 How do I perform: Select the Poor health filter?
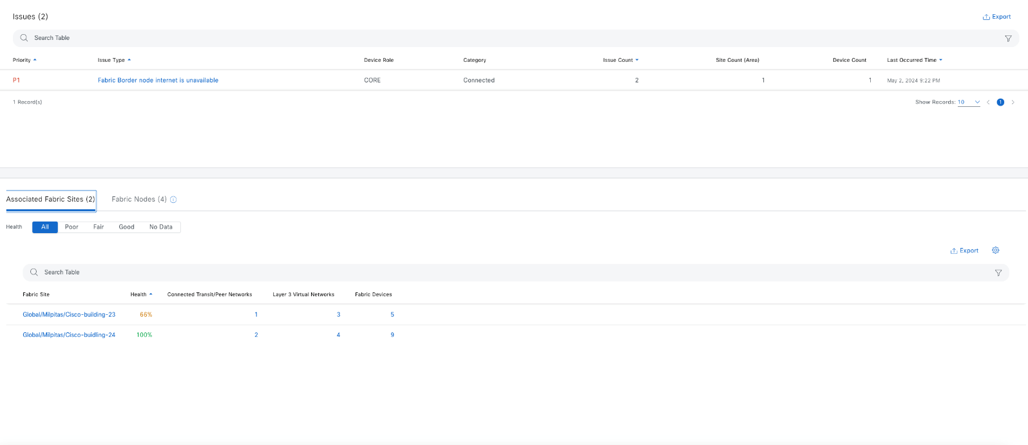pos(71,227)
